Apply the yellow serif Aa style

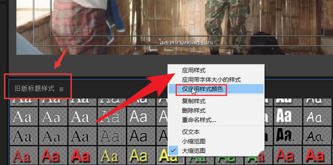pos(112,155)
